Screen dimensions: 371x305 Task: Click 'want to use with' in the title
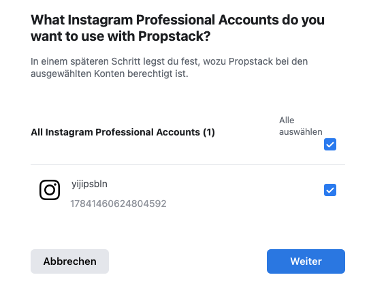click(x=83, y=36)
